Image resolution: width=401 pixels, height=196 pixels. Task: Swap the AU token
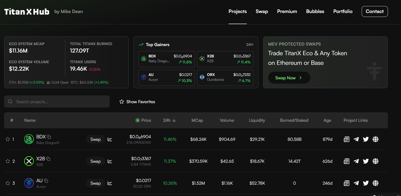click(96, 183)
